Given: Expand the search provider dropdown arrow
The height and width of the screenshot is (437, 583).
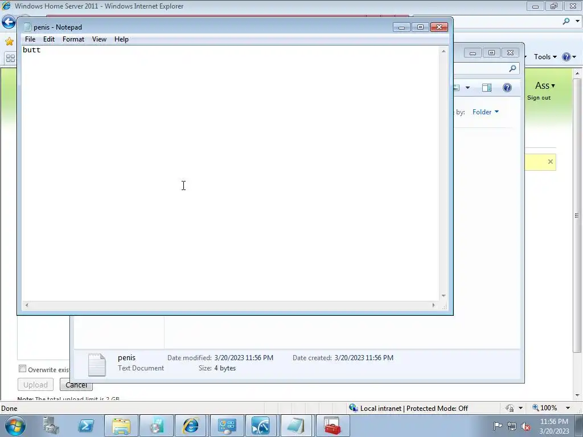Looking at the screenshot, I should 577,21.
